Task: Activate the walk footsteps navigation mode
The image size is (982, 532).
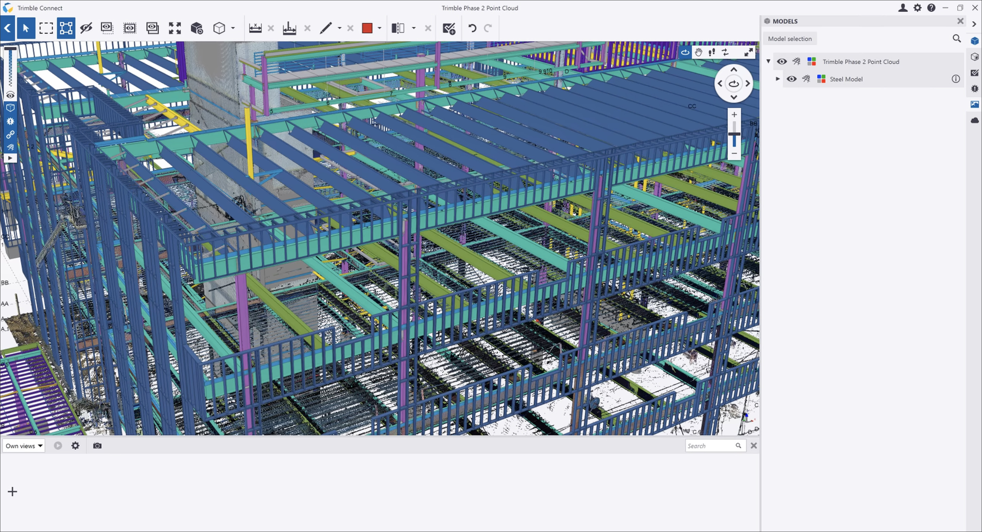Action: 712,52
